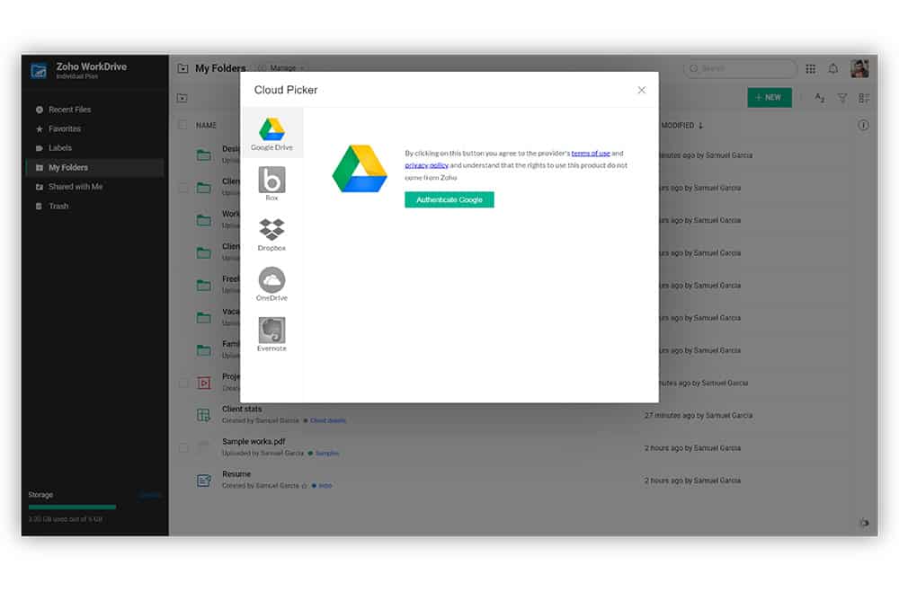
Task: Click the storage usage bar
Action: pyautogui.click(x=72, y=507)
